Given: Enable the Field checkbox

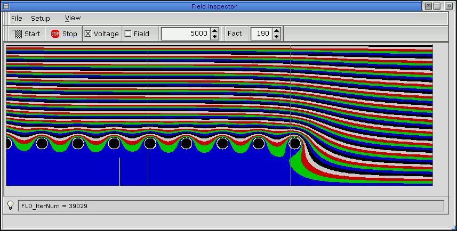Looking at the screenshot, I should point(128,34).
